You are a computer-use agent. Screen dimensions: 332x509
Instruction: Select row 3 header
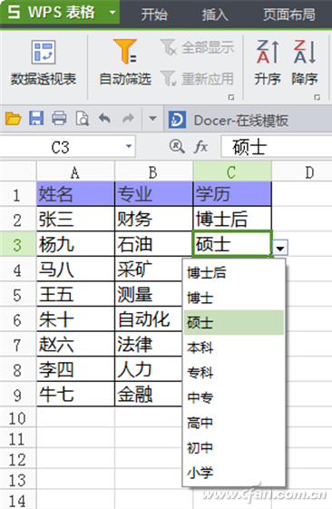coord(17,244)
